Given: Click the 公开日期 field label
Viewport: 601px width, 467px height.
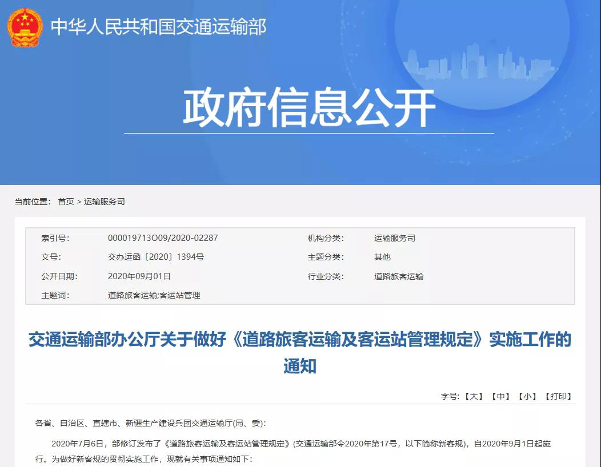Looking at the screenshot, I should [x=59, y=276].
